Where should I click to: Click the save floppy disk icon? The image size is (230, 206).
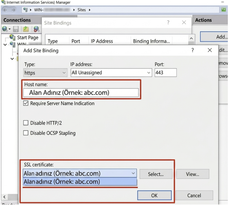(x=16, y=29)
